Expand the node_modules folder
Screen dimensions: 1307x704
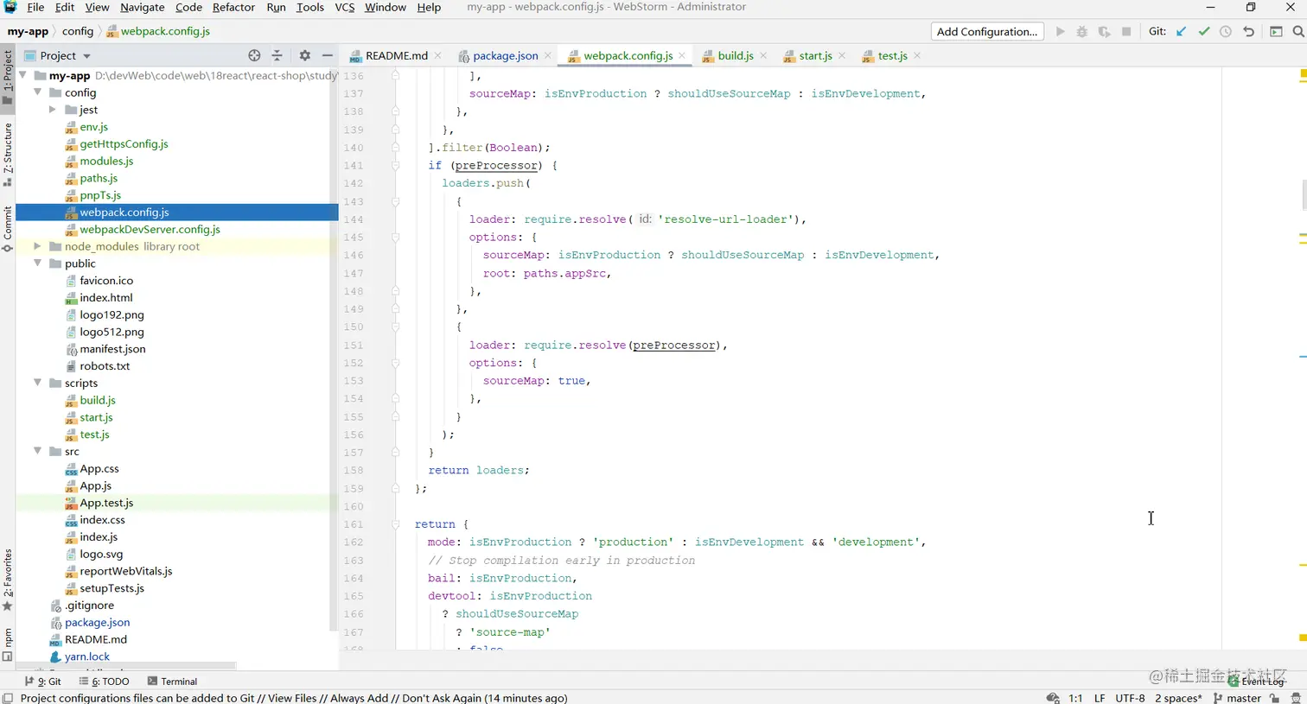point(37,246)
